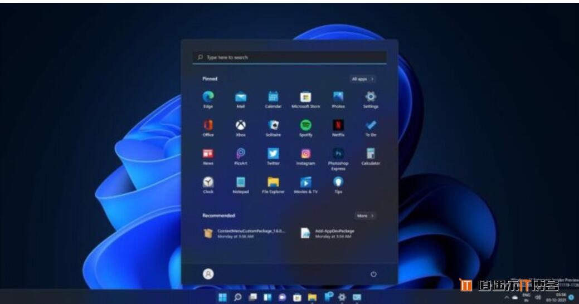Open Task View on the taskbar
Screen dimensions: 579x304
252,297
